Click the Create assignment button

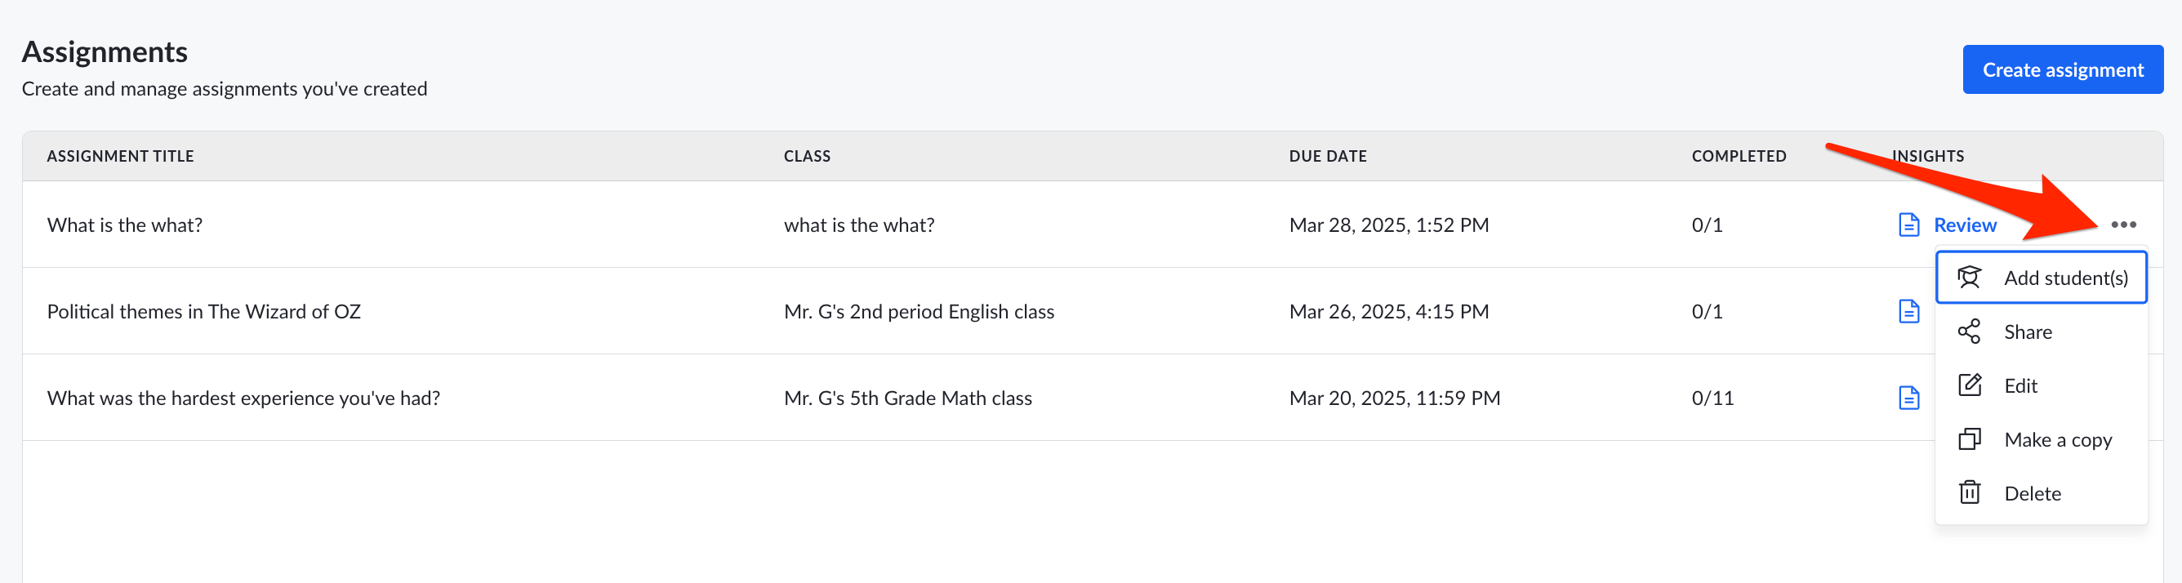tap(2062, 69)
